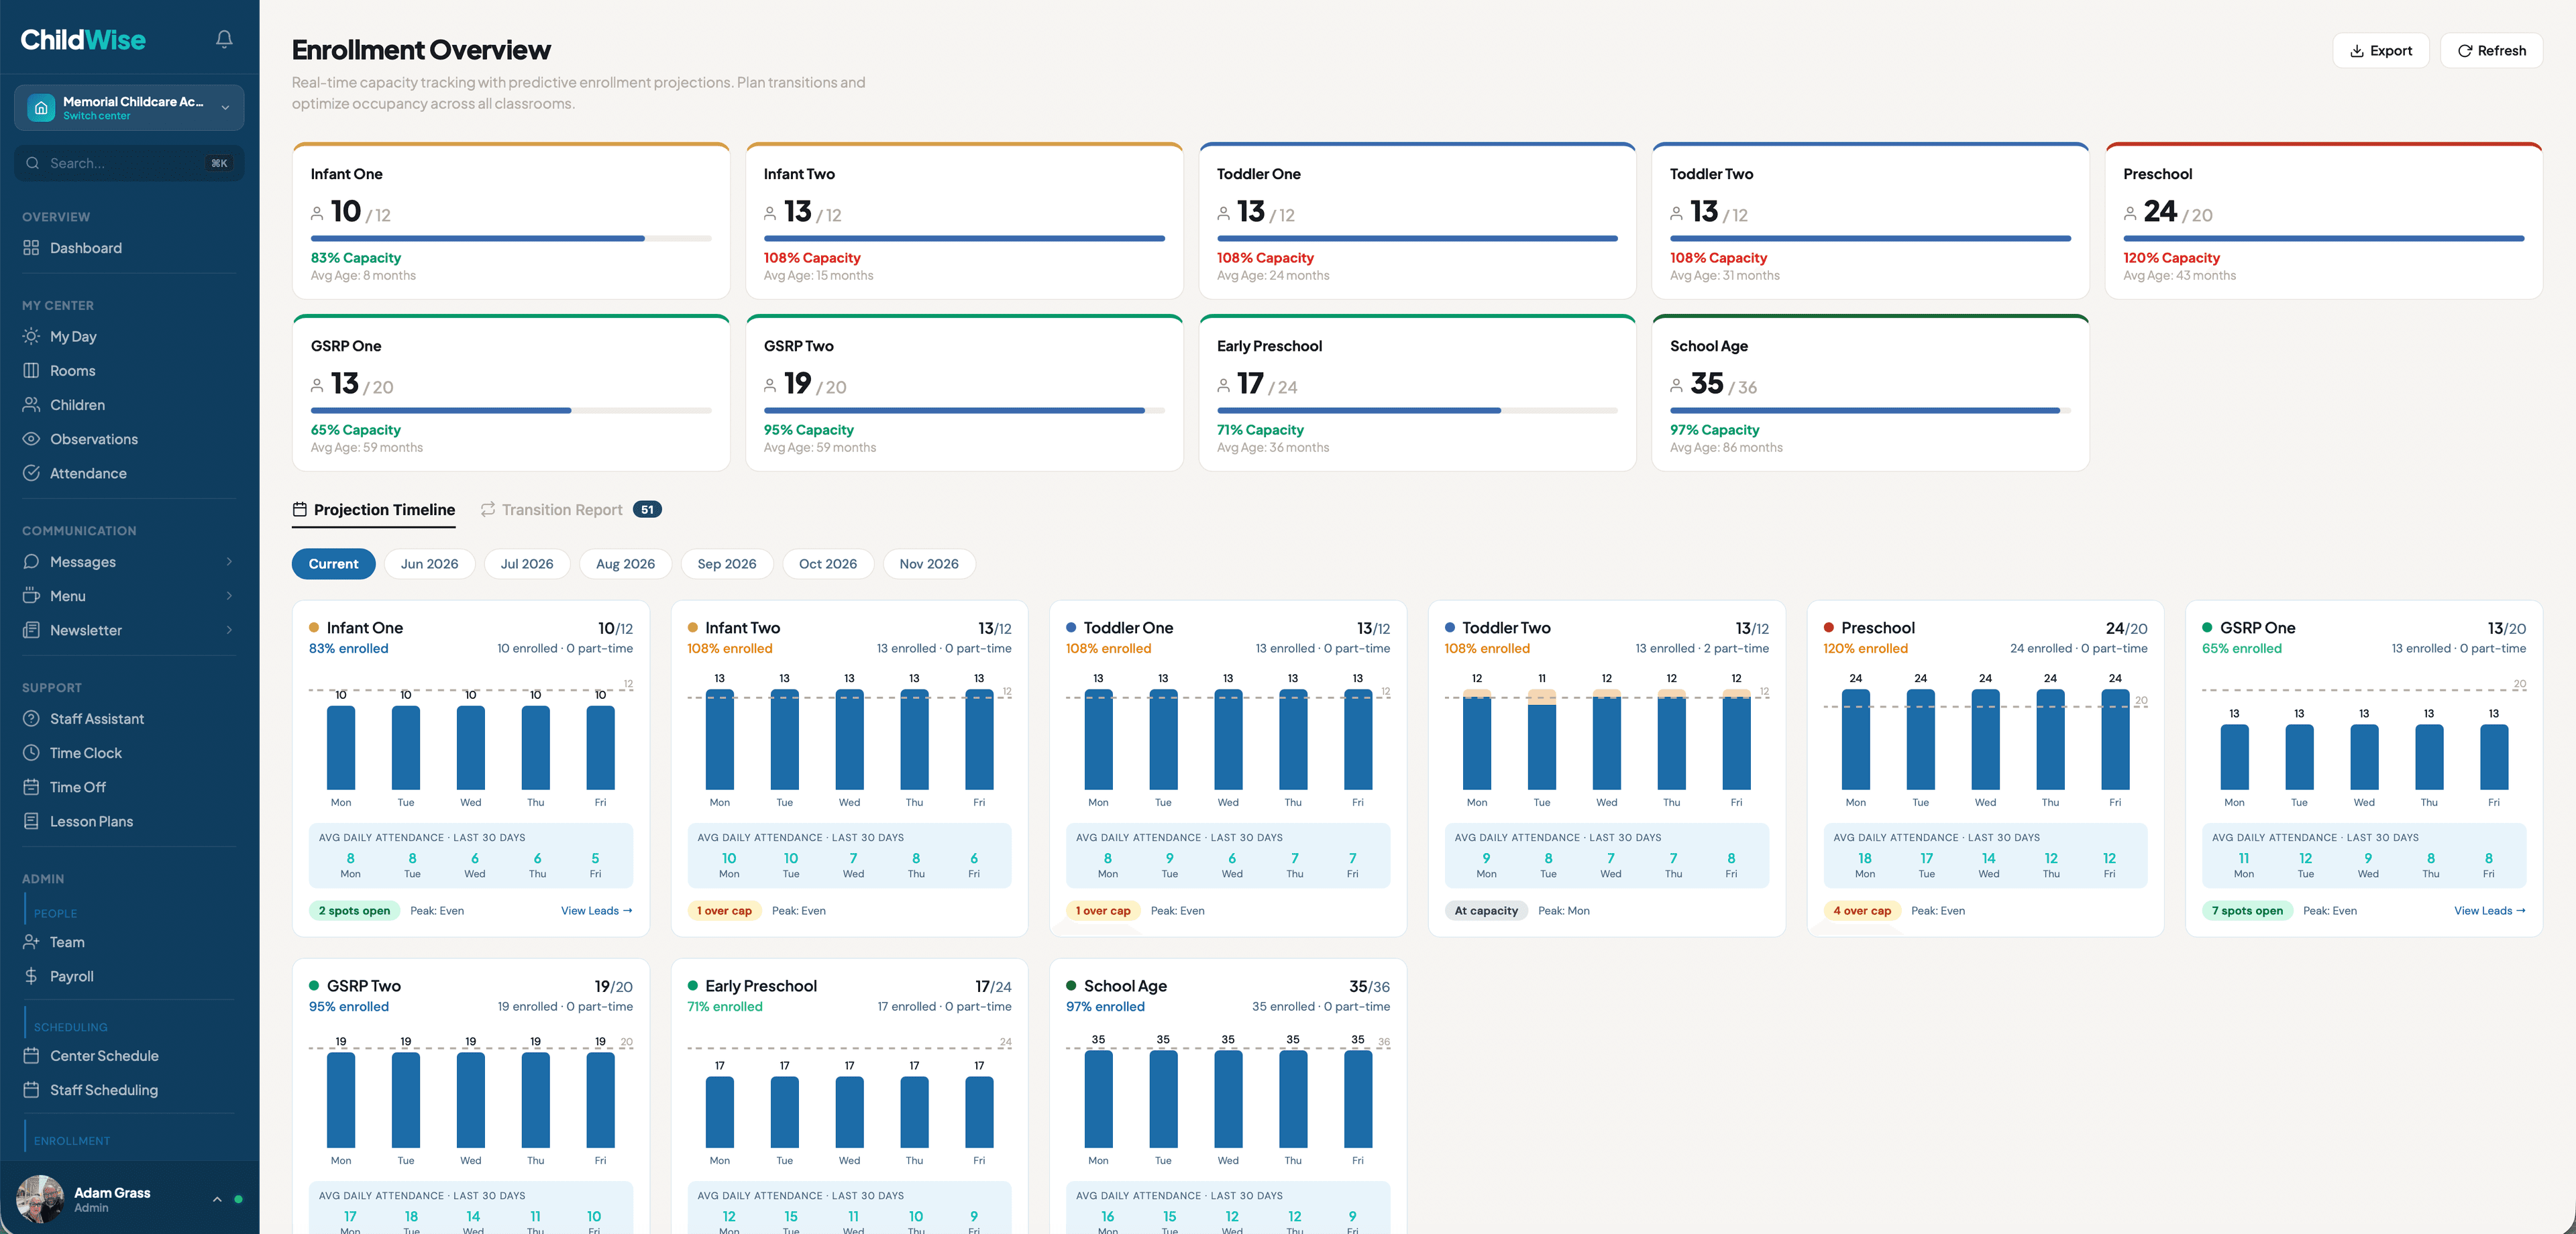Go to Rooms using its icon
Screen dimensions: 2576x1234
(31, 371)
